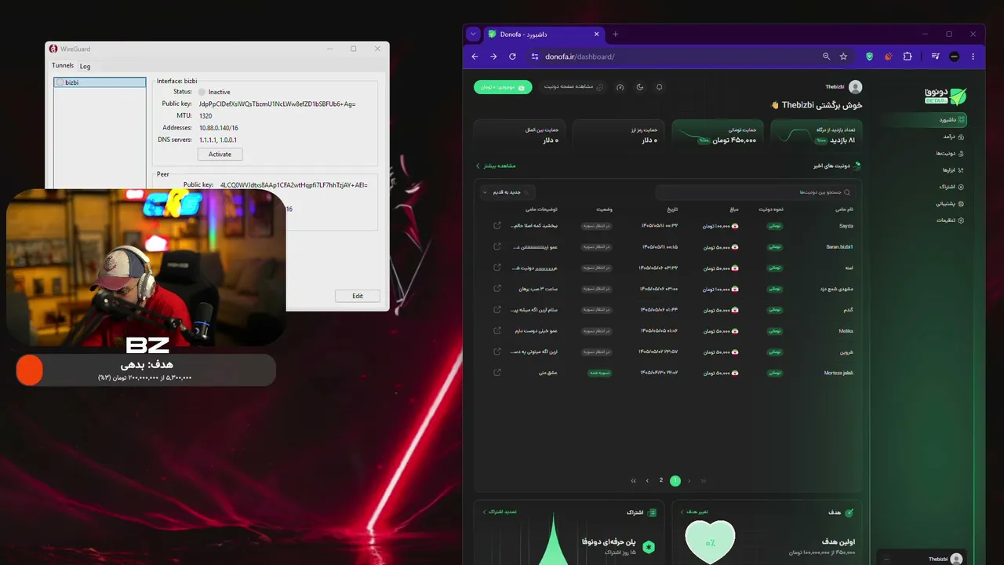Open پشتیبانی in the sidebar
Image resolution: width=1004 pixels, height=565 pixels.
pos(950,203)
